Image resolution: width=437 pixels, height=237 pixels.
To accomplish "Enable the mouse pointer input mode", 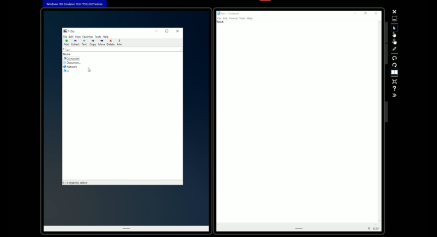I will [x=394, y=28].
